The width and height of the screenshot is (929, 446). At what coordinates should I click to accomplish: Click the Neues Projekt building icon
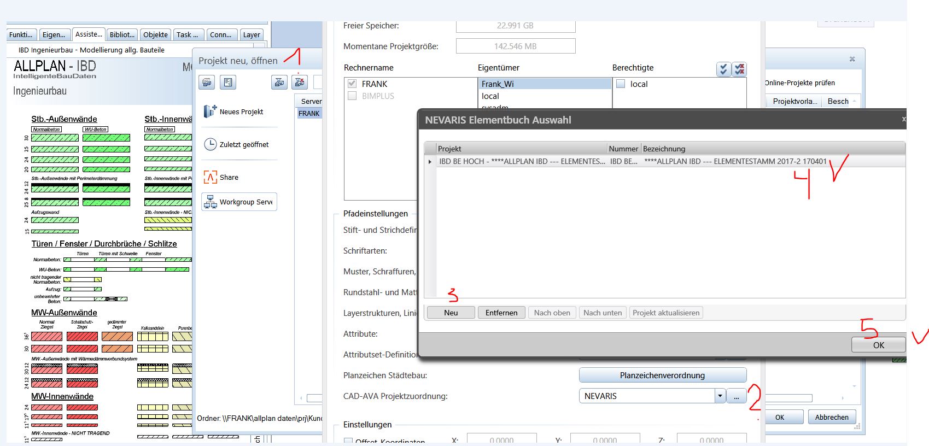coord(210,111)
